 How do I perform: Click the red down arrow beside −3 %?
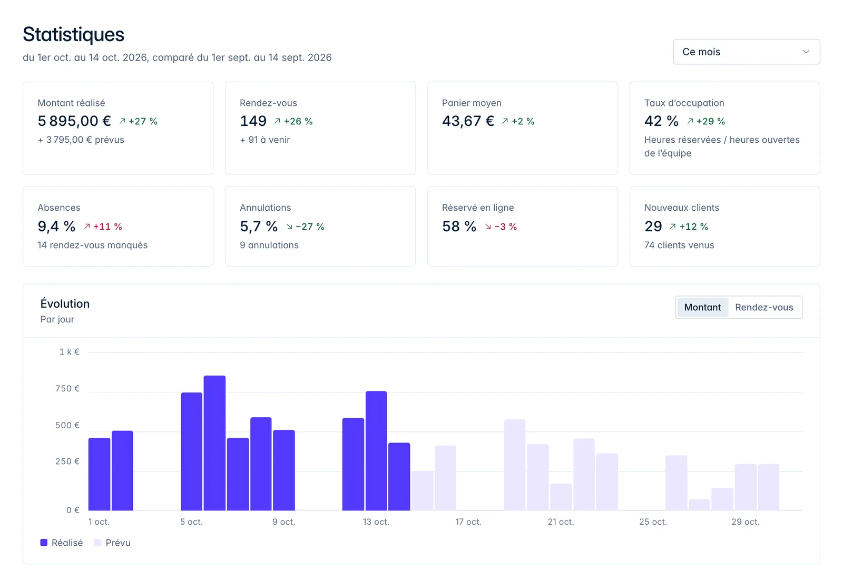click(x=488, y=227)
